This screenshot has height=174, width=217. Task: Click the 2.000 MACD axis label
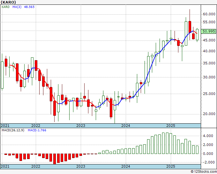coord(208,145)
